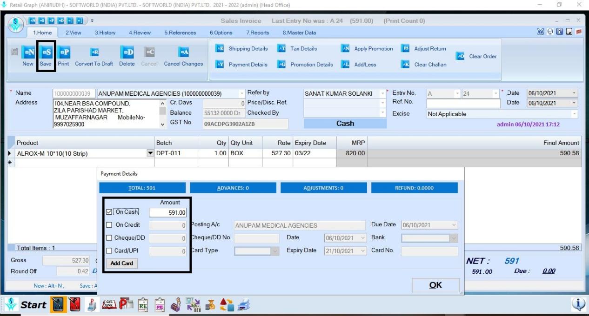Open the 8.Master Data tab

pyautogui.click(x=299, y=33)
